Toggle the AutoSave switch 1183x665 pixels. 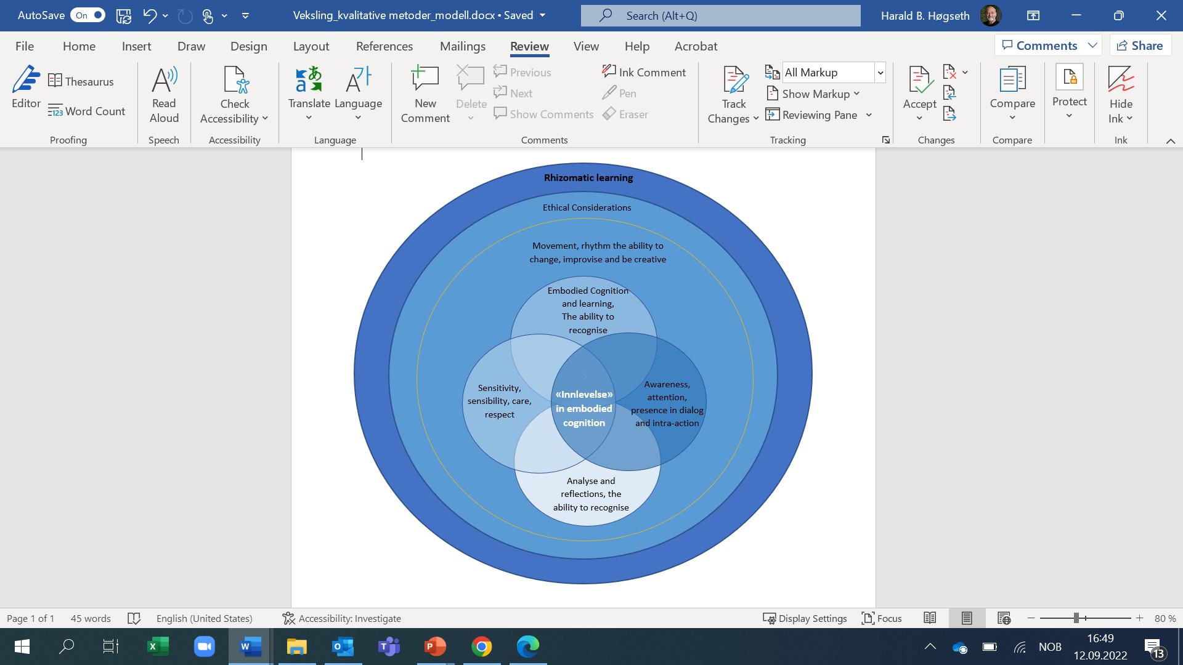click(87, 15)
